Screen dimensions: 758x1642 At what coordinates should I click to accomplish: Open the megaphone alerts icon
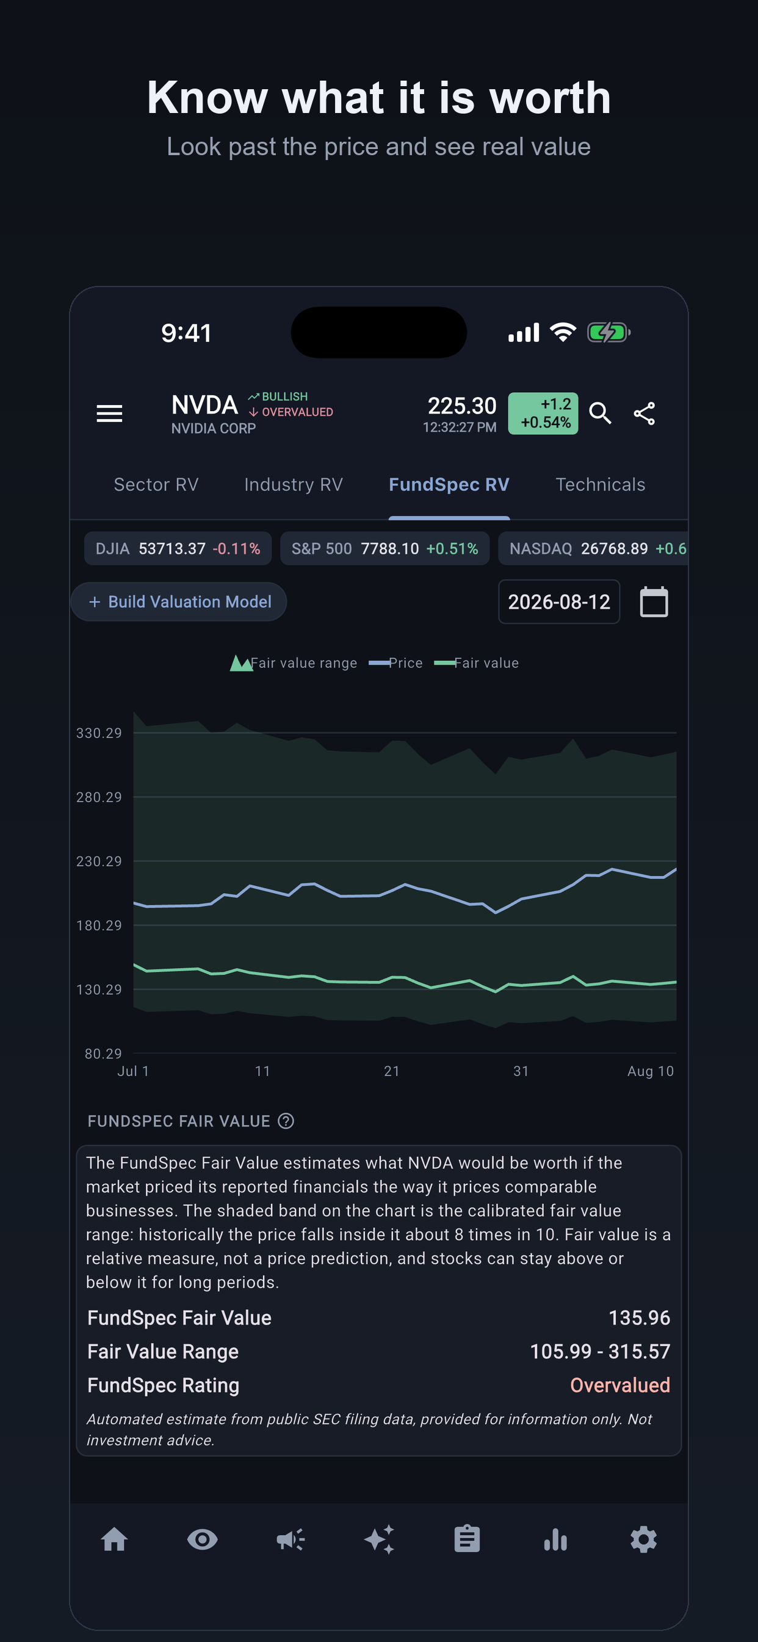(x=291, y=1539)
